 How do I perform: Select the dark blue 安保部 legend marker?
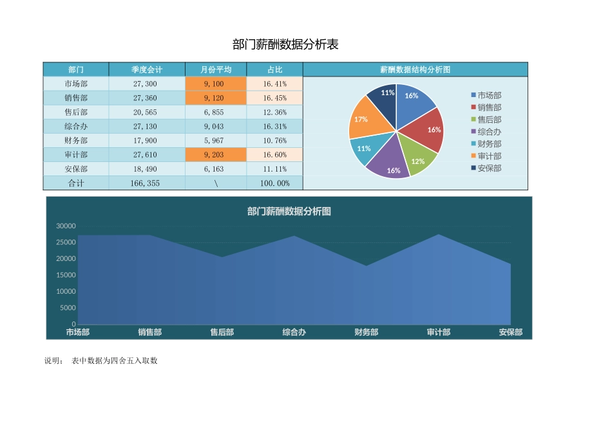[x=472, y=168]
